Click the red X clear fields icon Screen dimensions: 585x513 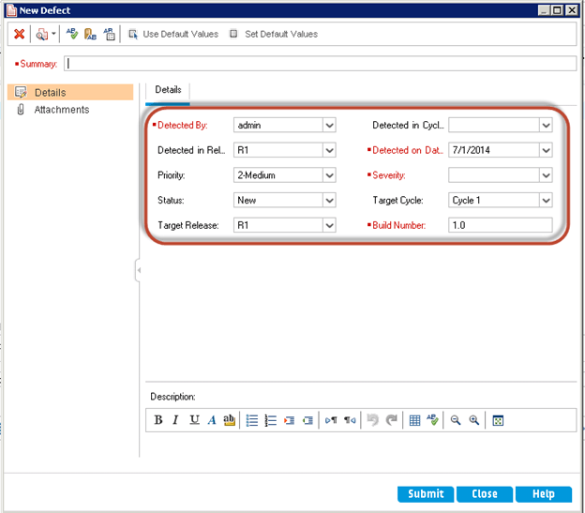click(19, 34)
